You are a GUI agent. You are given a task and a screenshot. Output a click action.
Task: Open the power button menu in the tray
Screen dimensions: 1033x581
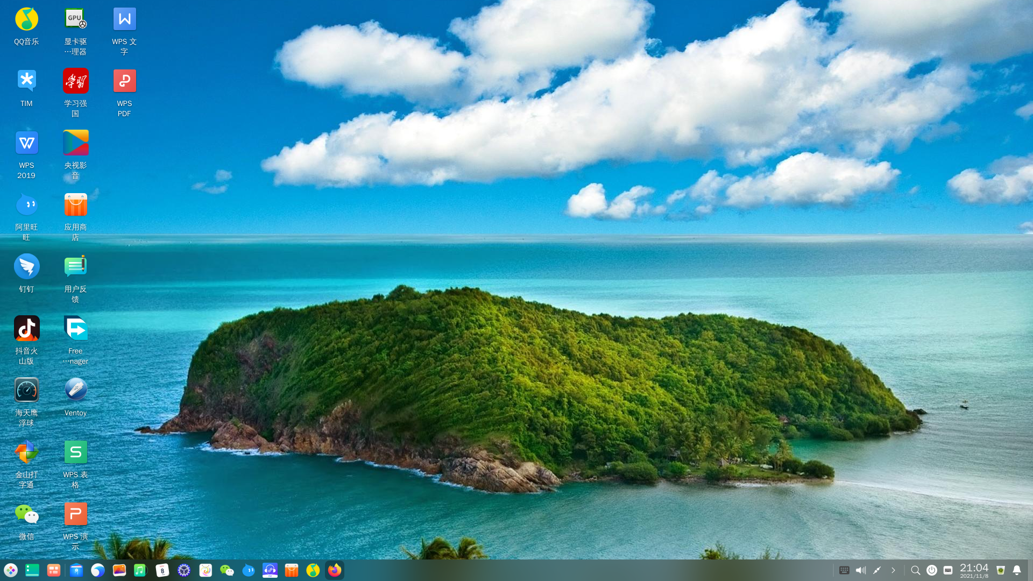932,570
